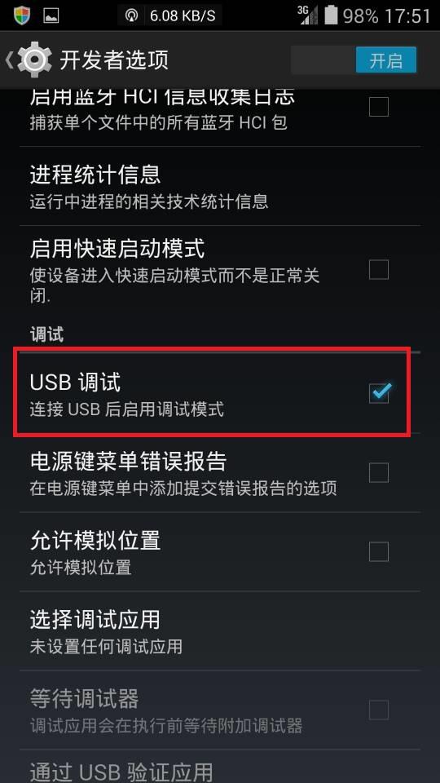Check the Bluetooth HCI log checkbox
Image resolution: width=440 pixels, height=783 pixels.
379,106
